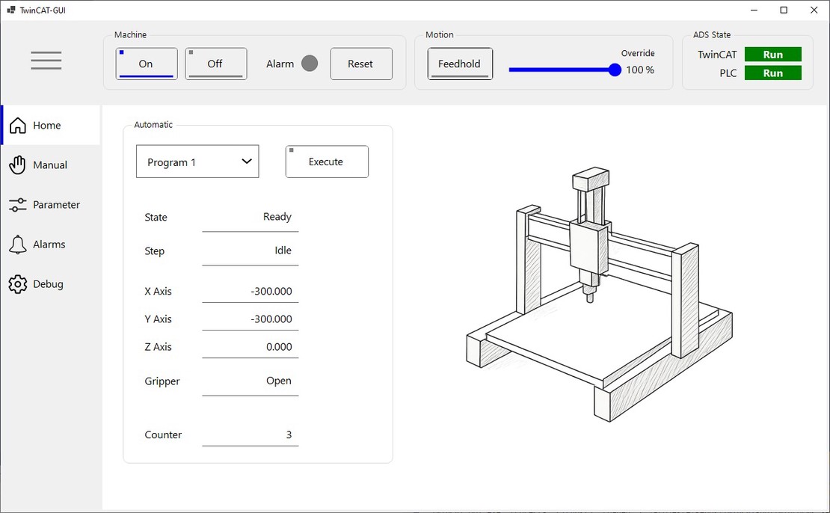Click the Z Axis value 0.000
Image resolution: width=830 pixels, height=513 pixels.
pyautogui.click(x=279, y=347)
